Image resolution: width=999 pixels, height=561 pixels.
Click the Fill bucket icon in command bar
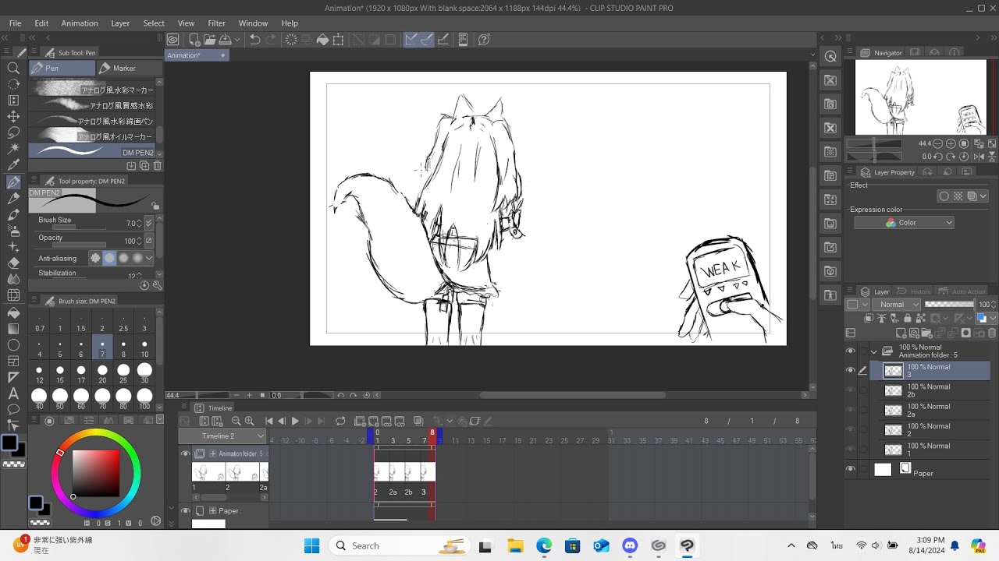[x=322, y=40]
